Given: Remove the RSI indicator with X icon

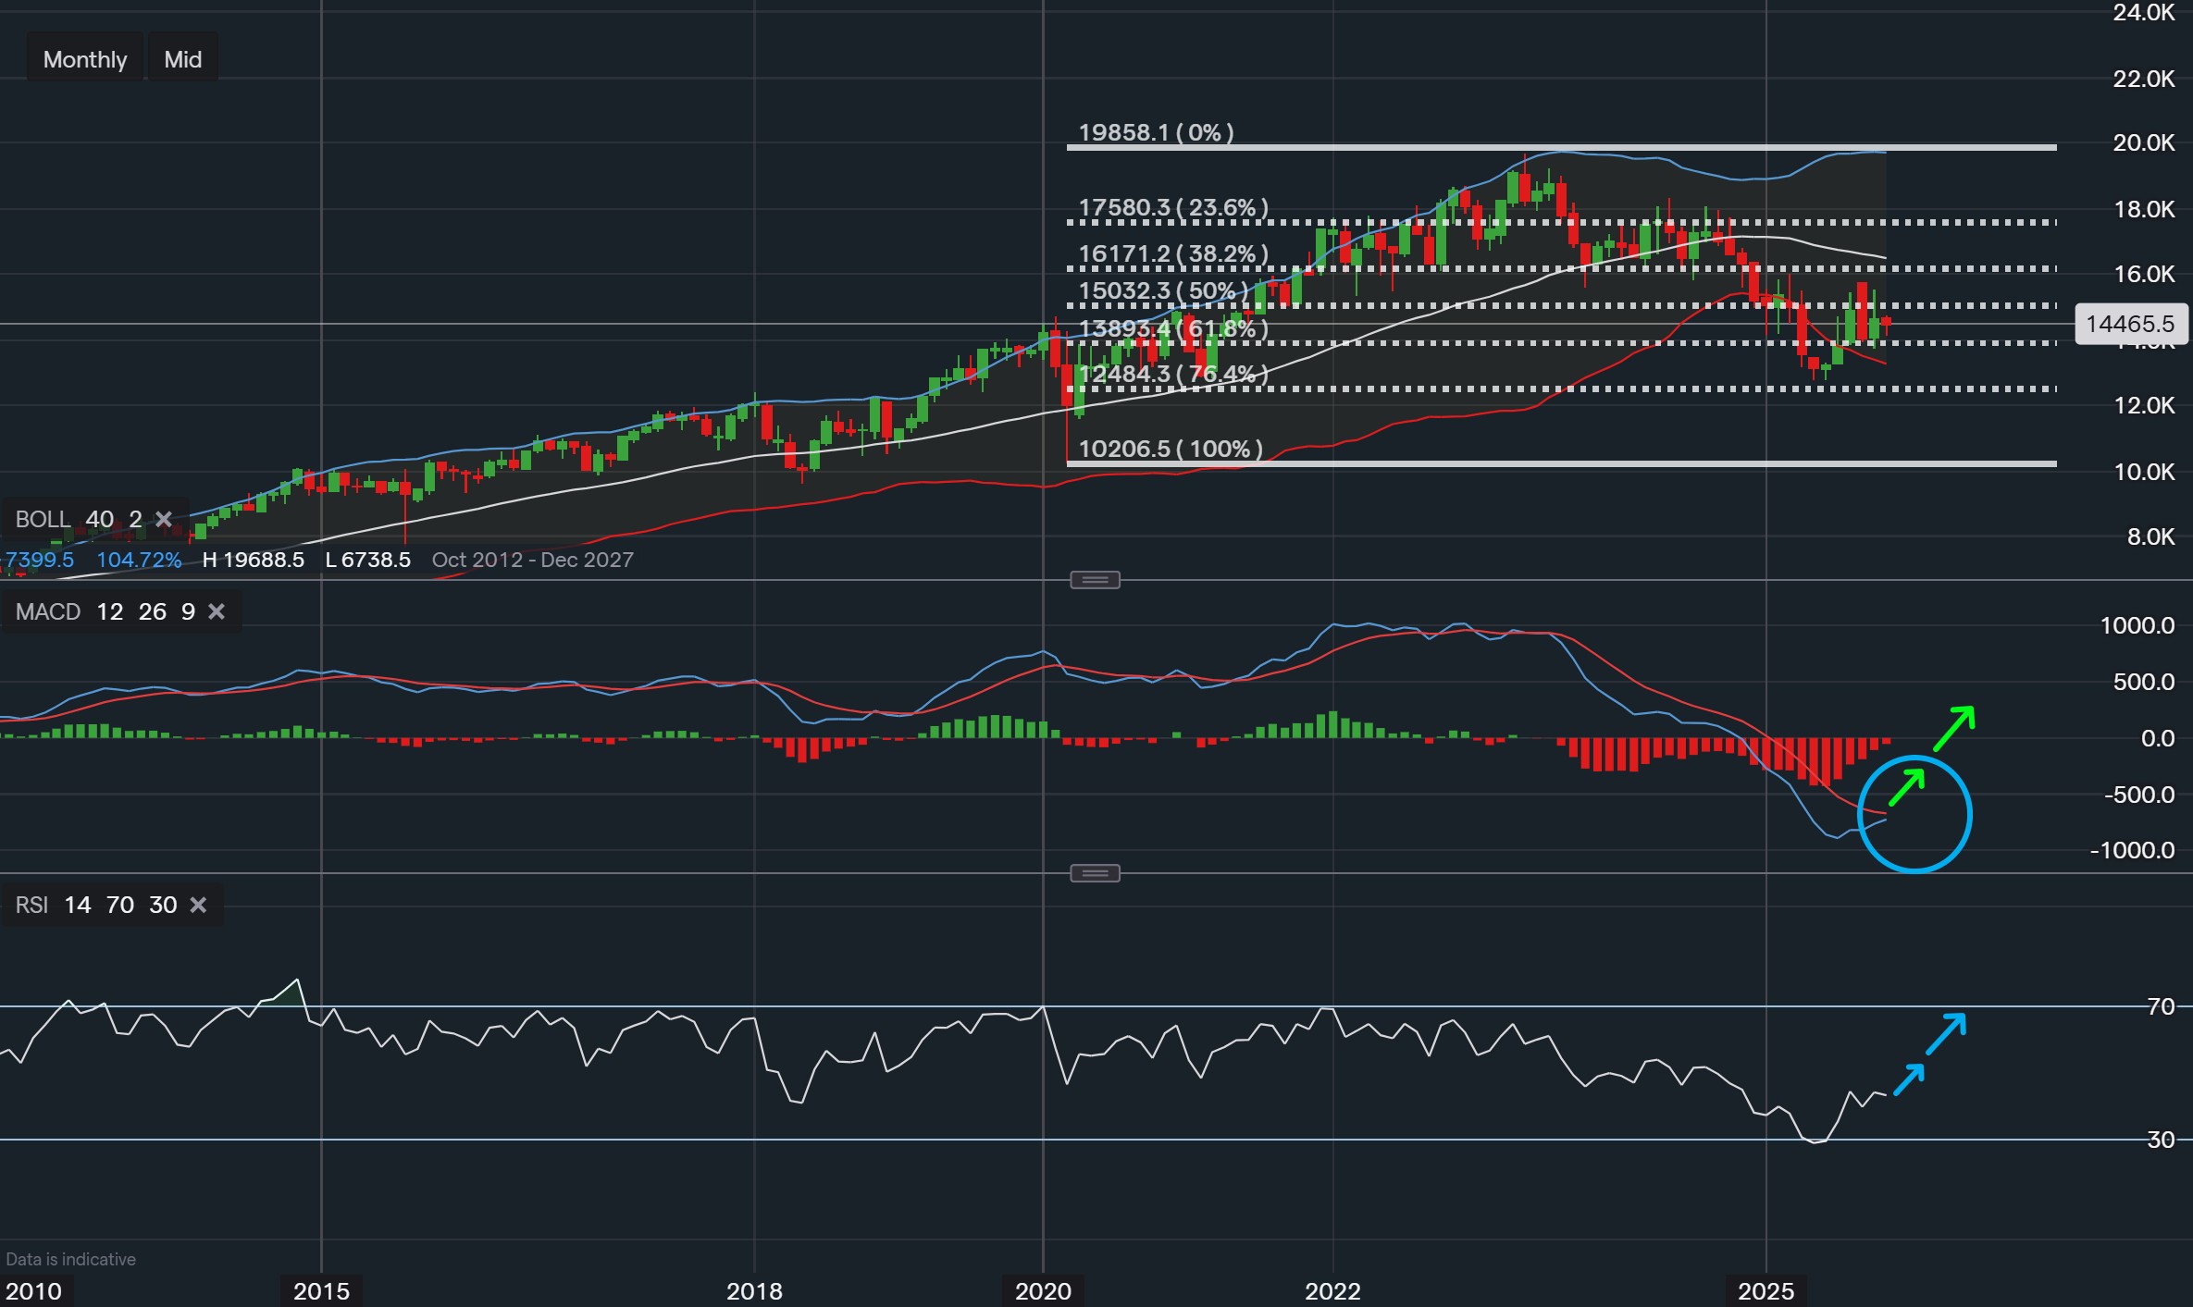Looking at the screenshot, I should (x=198, y=905).
